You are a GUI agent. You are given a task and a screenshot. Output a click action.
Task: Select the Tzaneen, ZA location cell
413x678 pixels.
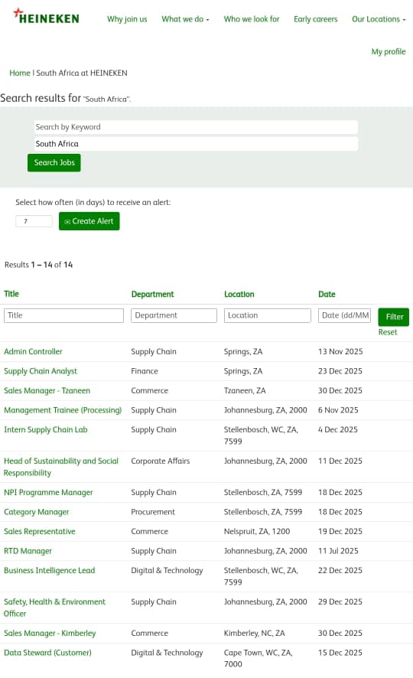pos(245,391)
